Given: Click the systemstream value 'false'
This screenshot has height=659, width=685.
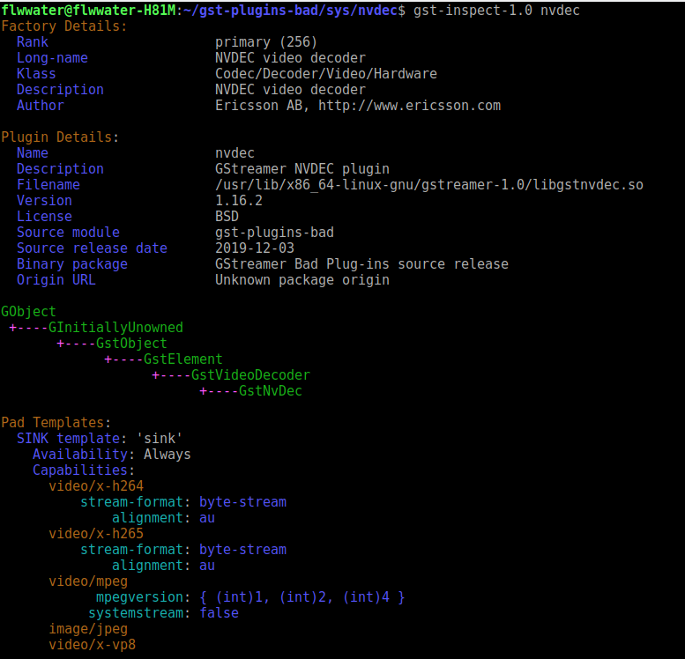Looking at the screenshot, I should coord(219,613).
